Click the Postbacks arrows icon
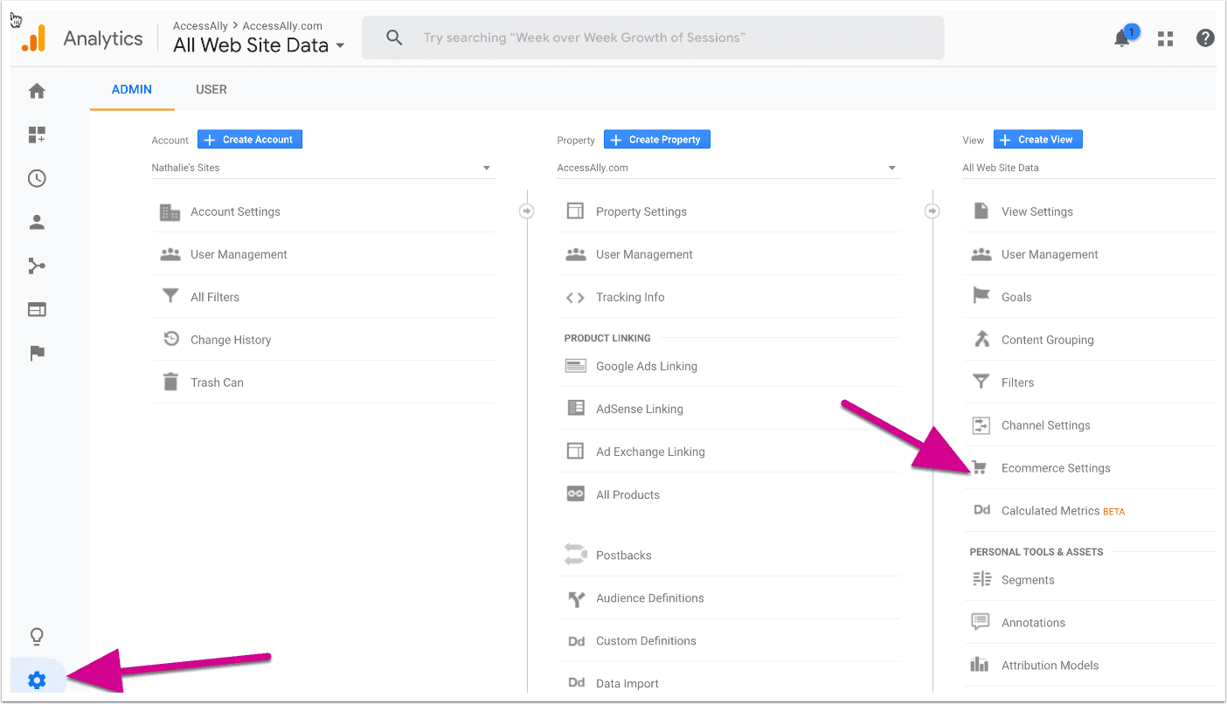1227x704 pixels. pos(575,555)
